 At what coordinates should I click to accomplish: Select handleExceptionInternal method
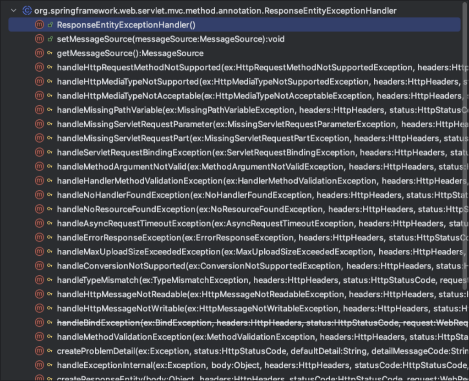[234, 365]
